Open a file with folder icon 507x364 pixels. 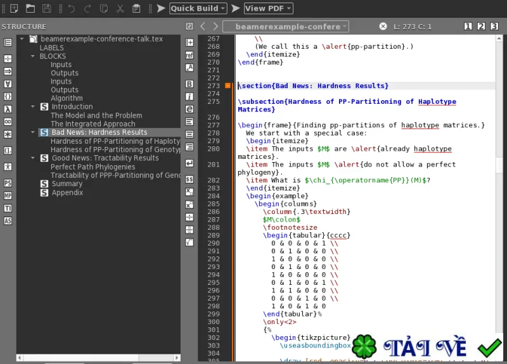click(30, 8)
